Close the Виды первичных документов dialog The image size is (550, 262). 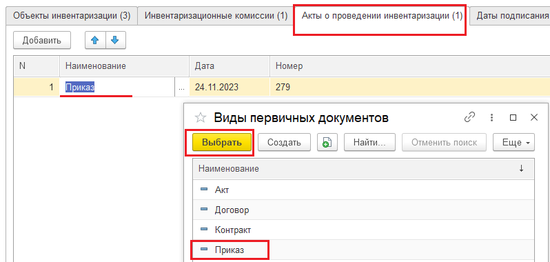(534, 117)
